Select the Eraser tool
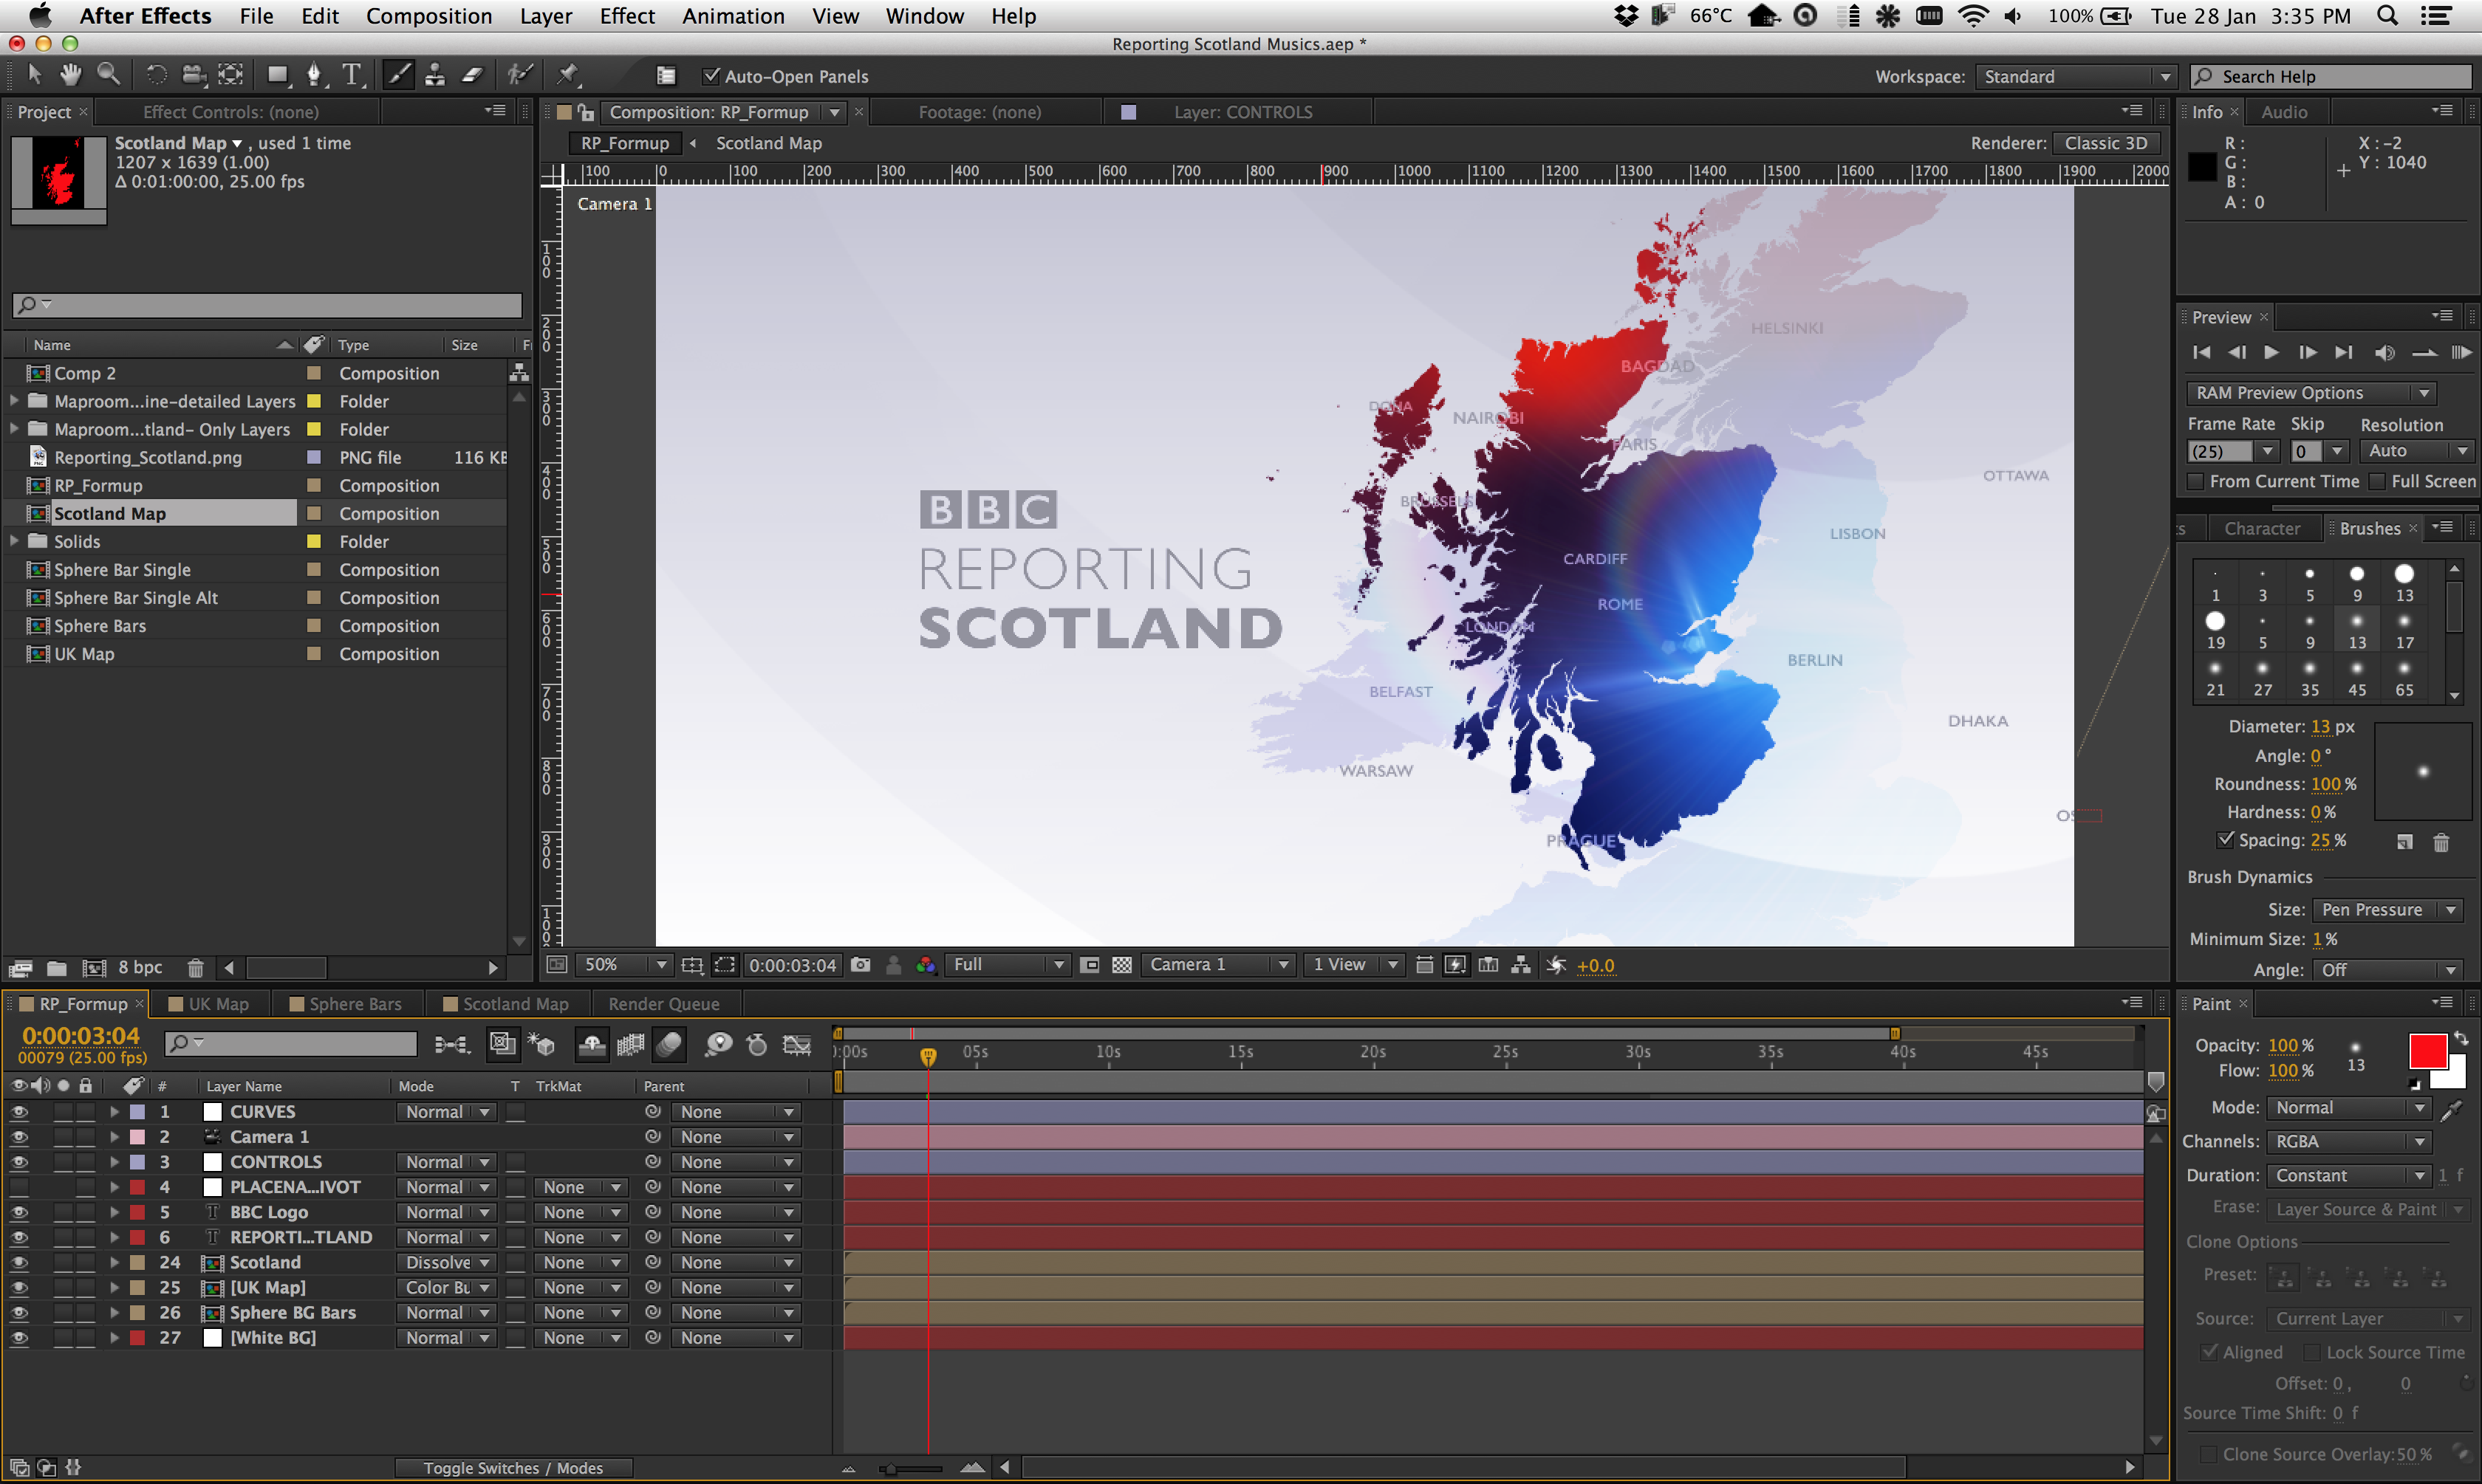 coord(472,75)
